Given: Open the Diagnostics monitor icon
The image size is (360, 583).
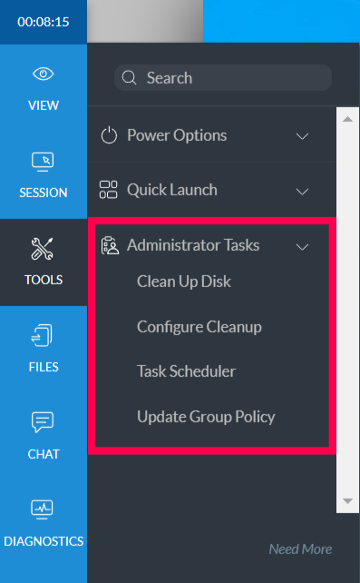Looking at the screenshot, I should 42,509.
